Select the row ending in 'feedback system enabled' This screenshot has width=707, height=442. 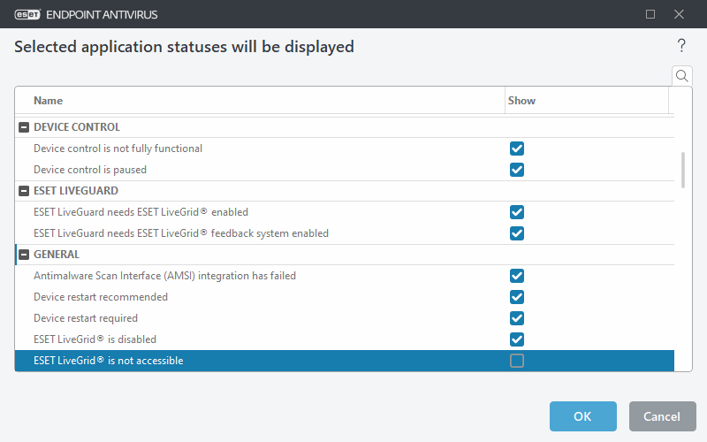point(345,233)
